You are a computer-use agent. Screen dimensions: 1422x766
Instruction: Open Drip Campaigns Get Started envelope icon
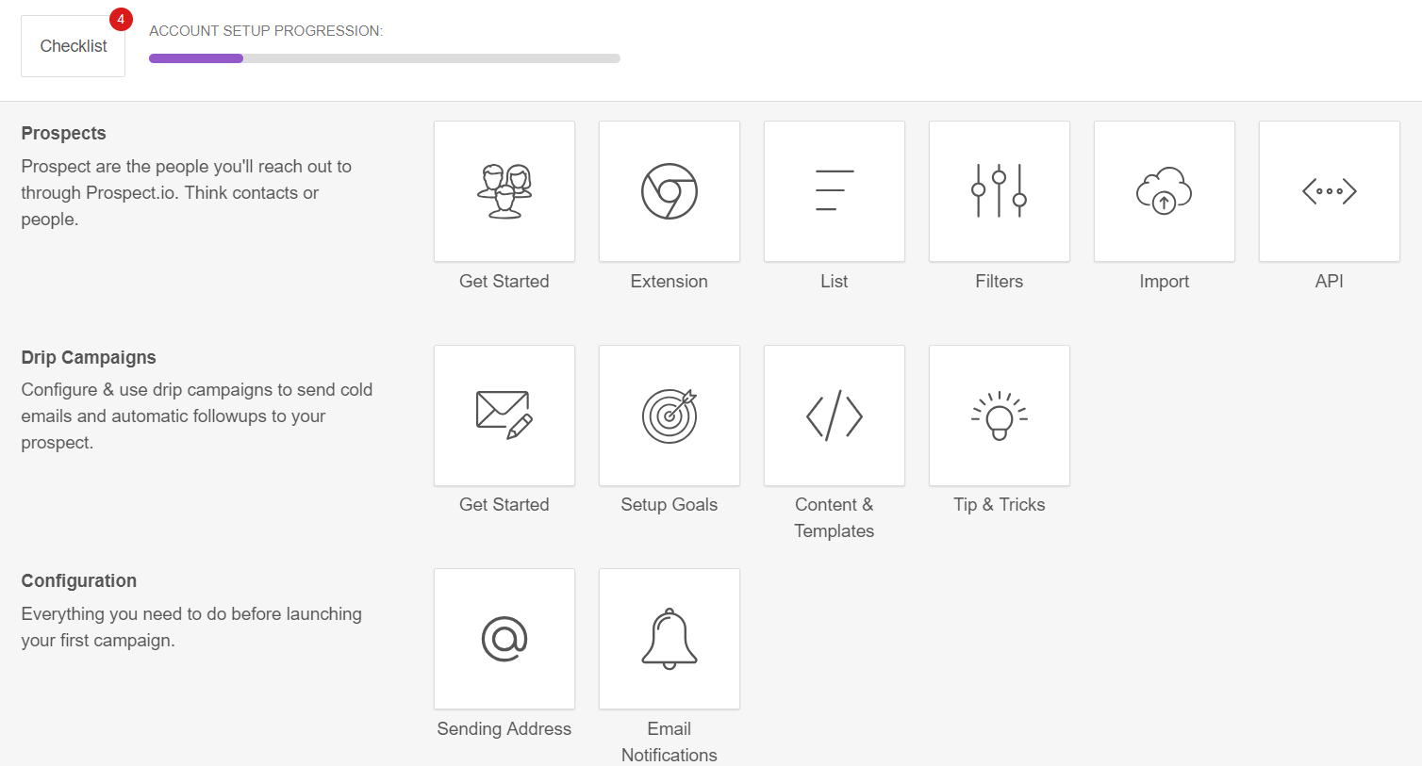point(504,416)
